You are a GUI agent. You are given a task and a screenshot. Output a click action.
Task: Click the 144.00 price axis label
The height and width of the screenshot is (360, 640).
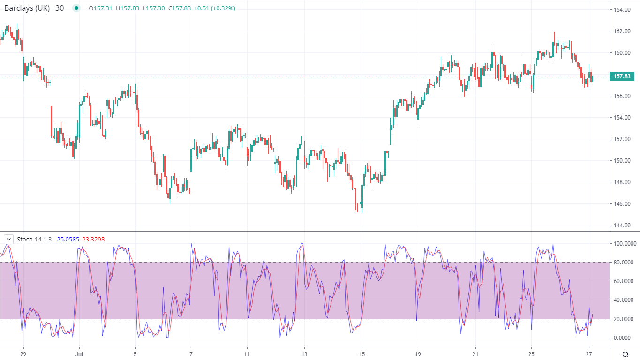point(621,225)
